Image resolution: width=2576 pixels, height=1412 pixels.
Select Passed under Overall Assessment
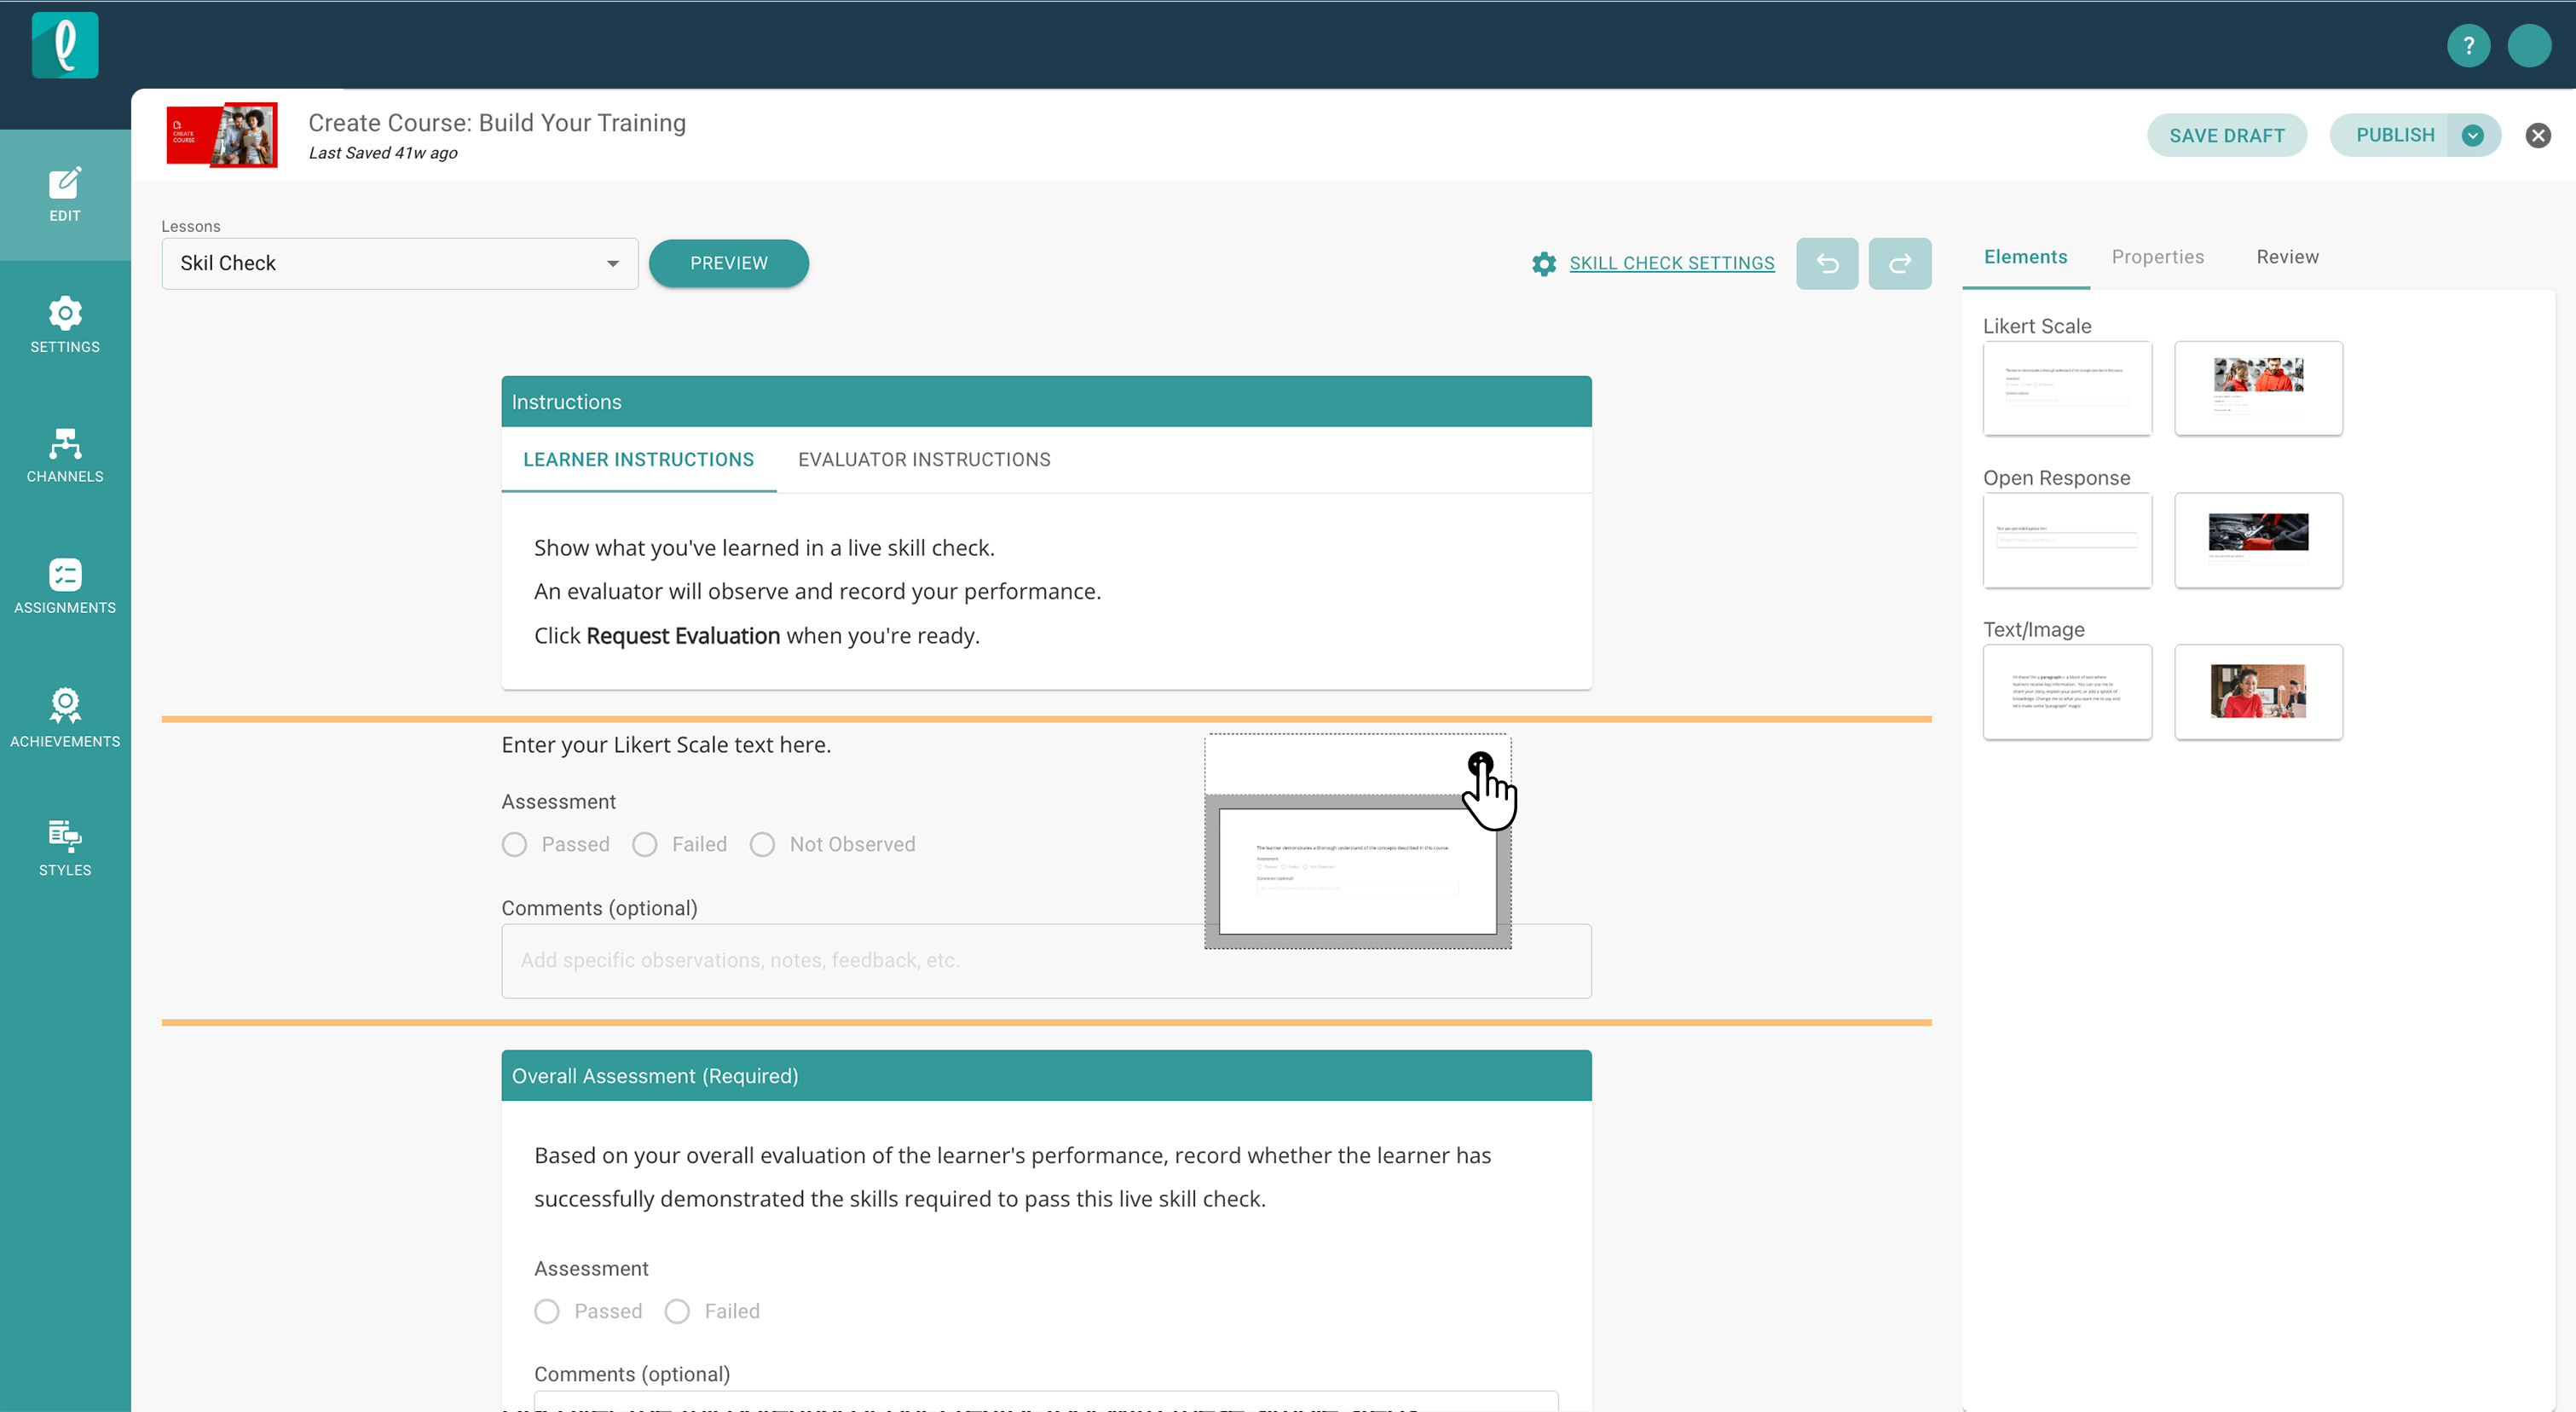click(547, 1311)
